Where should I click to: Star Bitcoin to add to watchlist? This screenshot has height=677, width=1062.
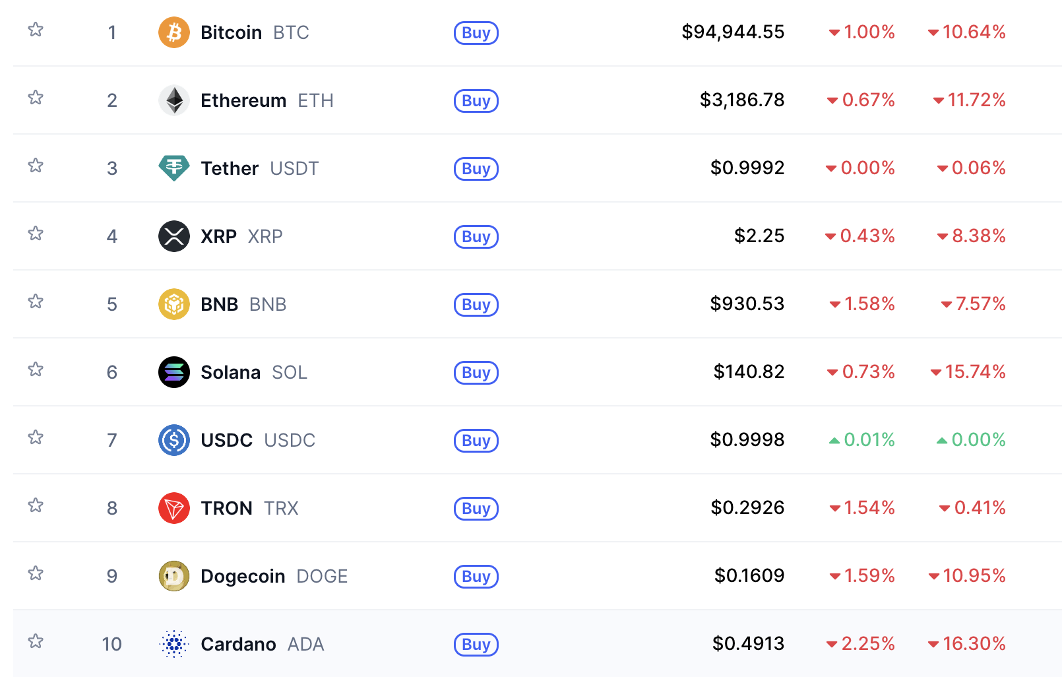(x=36, y=30)
